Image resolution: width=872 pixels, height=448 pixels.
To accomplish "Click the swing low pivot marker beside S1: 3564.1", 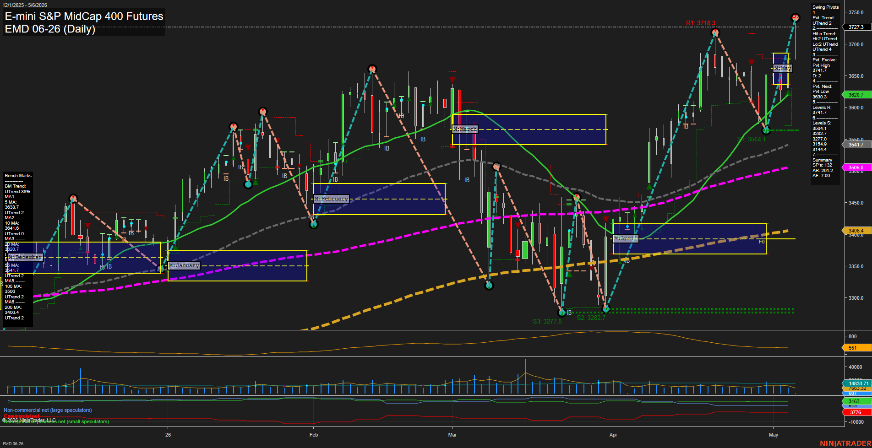I will pyautogui.click(x=766, y=130).
